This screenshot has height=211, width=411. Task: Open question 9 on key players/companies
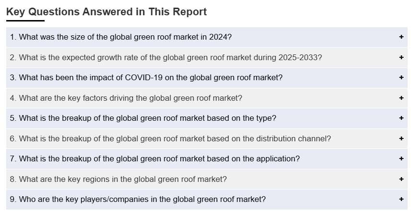[x=138, y=200]
